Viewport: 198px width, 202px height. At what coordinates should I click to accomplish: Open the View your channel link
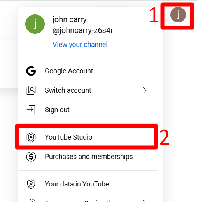click(x=80, y=45)
